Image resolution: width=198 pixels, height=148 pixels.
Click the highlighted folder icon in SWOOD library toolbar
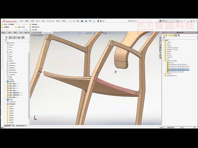pyautogui.click(x=176, y=35)
